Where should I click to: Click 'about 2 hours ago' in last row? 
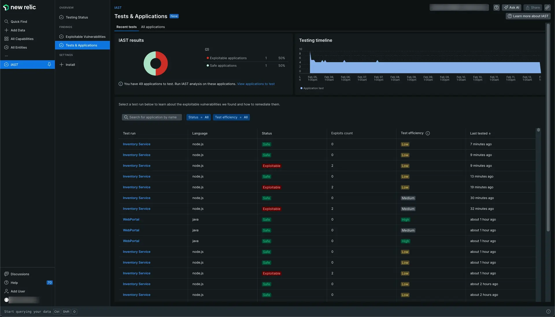pos(484,295)
